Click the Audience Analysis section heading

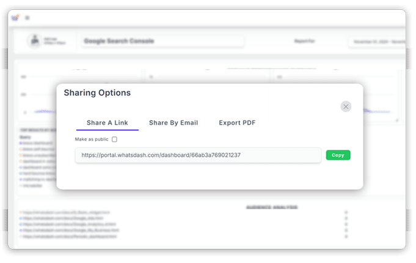[x=271, y=207]
